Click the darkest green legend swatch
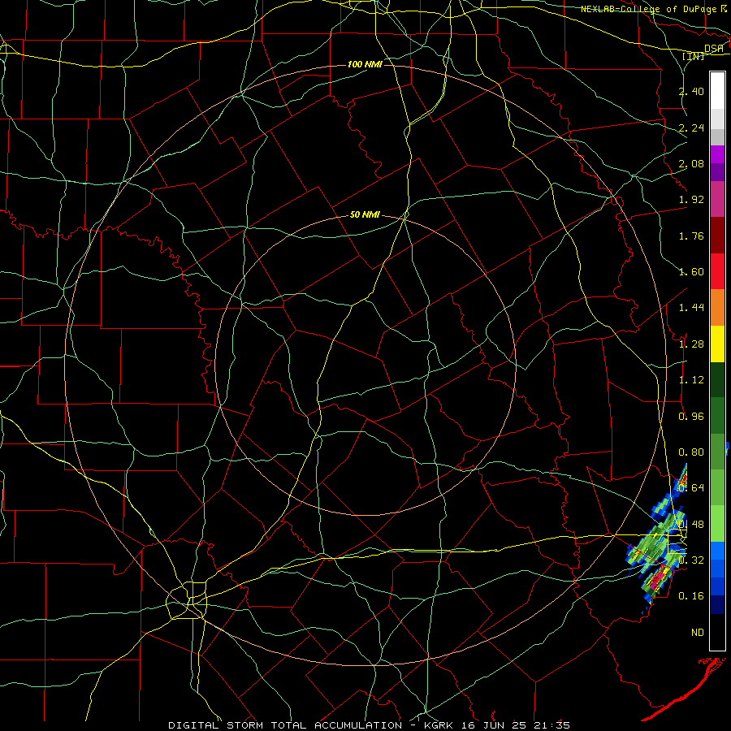The image size is (731, 731). pyautogui.click(x=717, y=380)
